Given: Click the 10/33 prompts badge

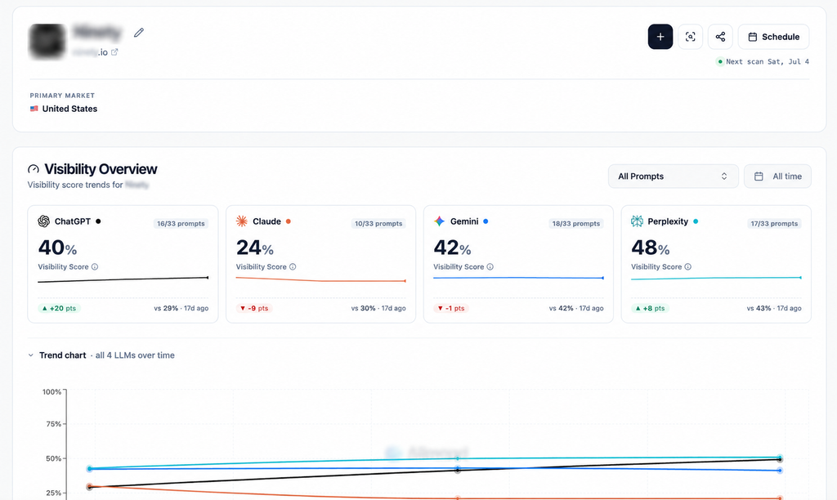Looking at the screenshot, I should click(378, 224).
